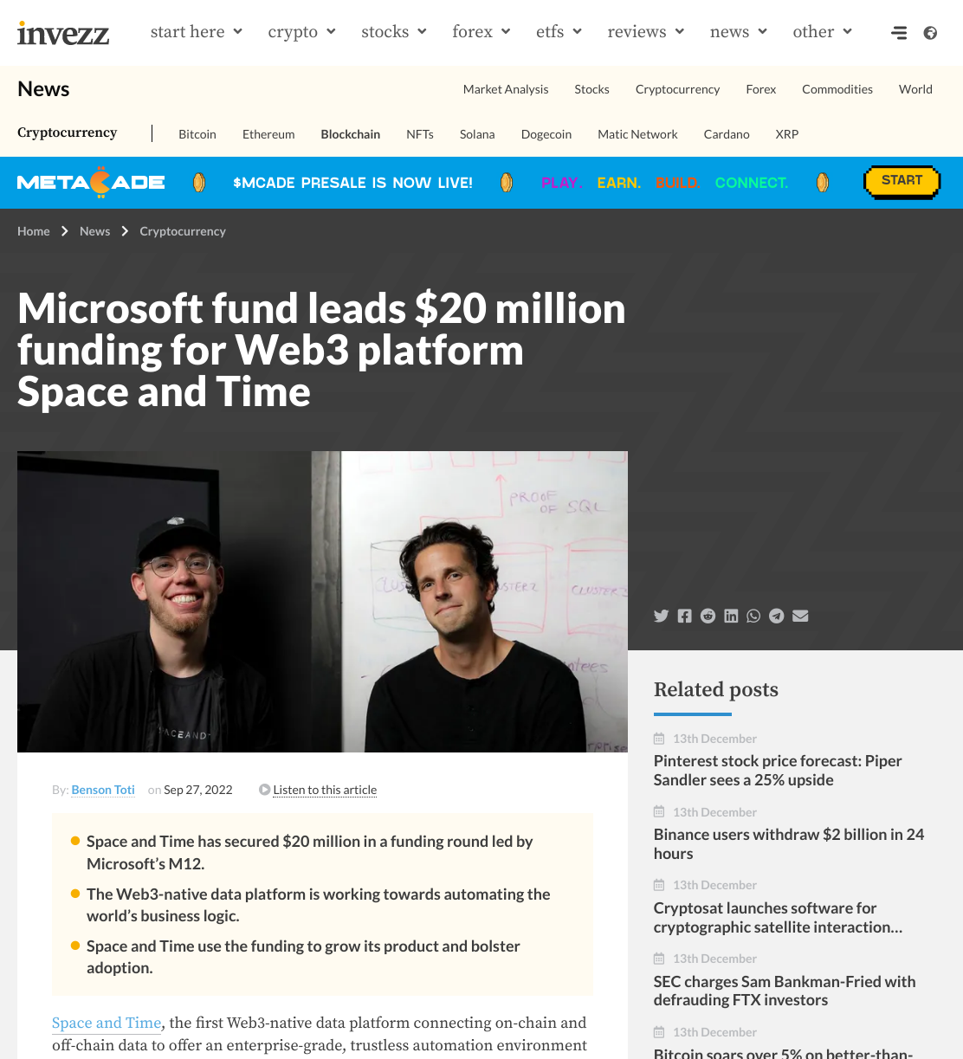Expand the forex dropdown menu
This screenshot has width=963, height=1059.
481,32
